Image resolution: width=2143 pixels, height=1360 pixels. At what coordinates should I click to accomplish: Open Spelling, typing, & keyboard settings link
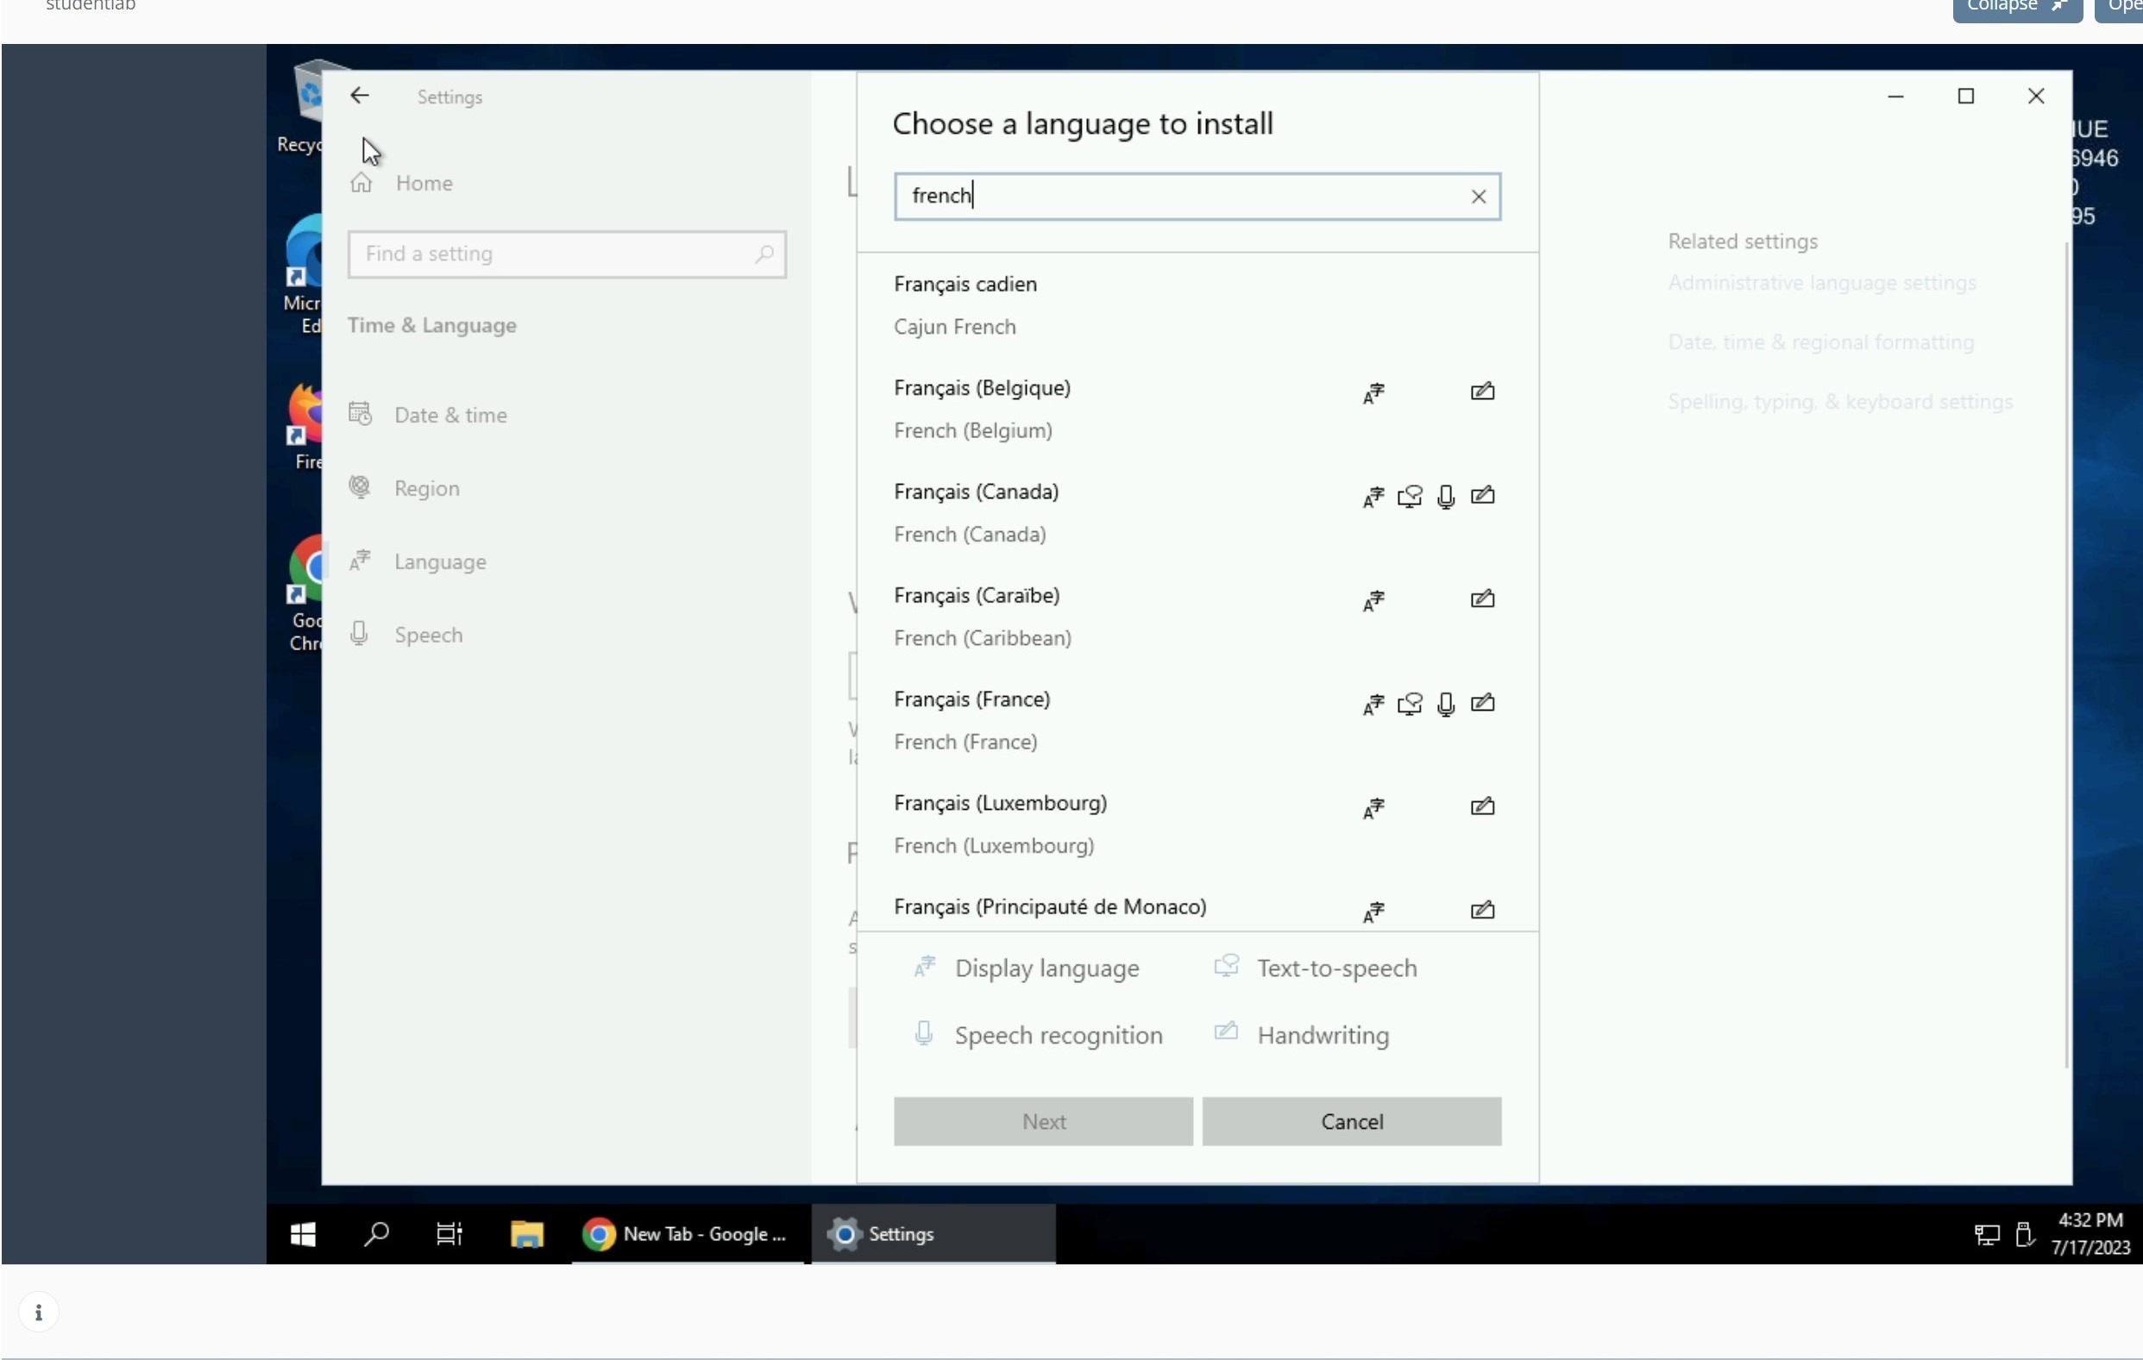point(1839,402)
